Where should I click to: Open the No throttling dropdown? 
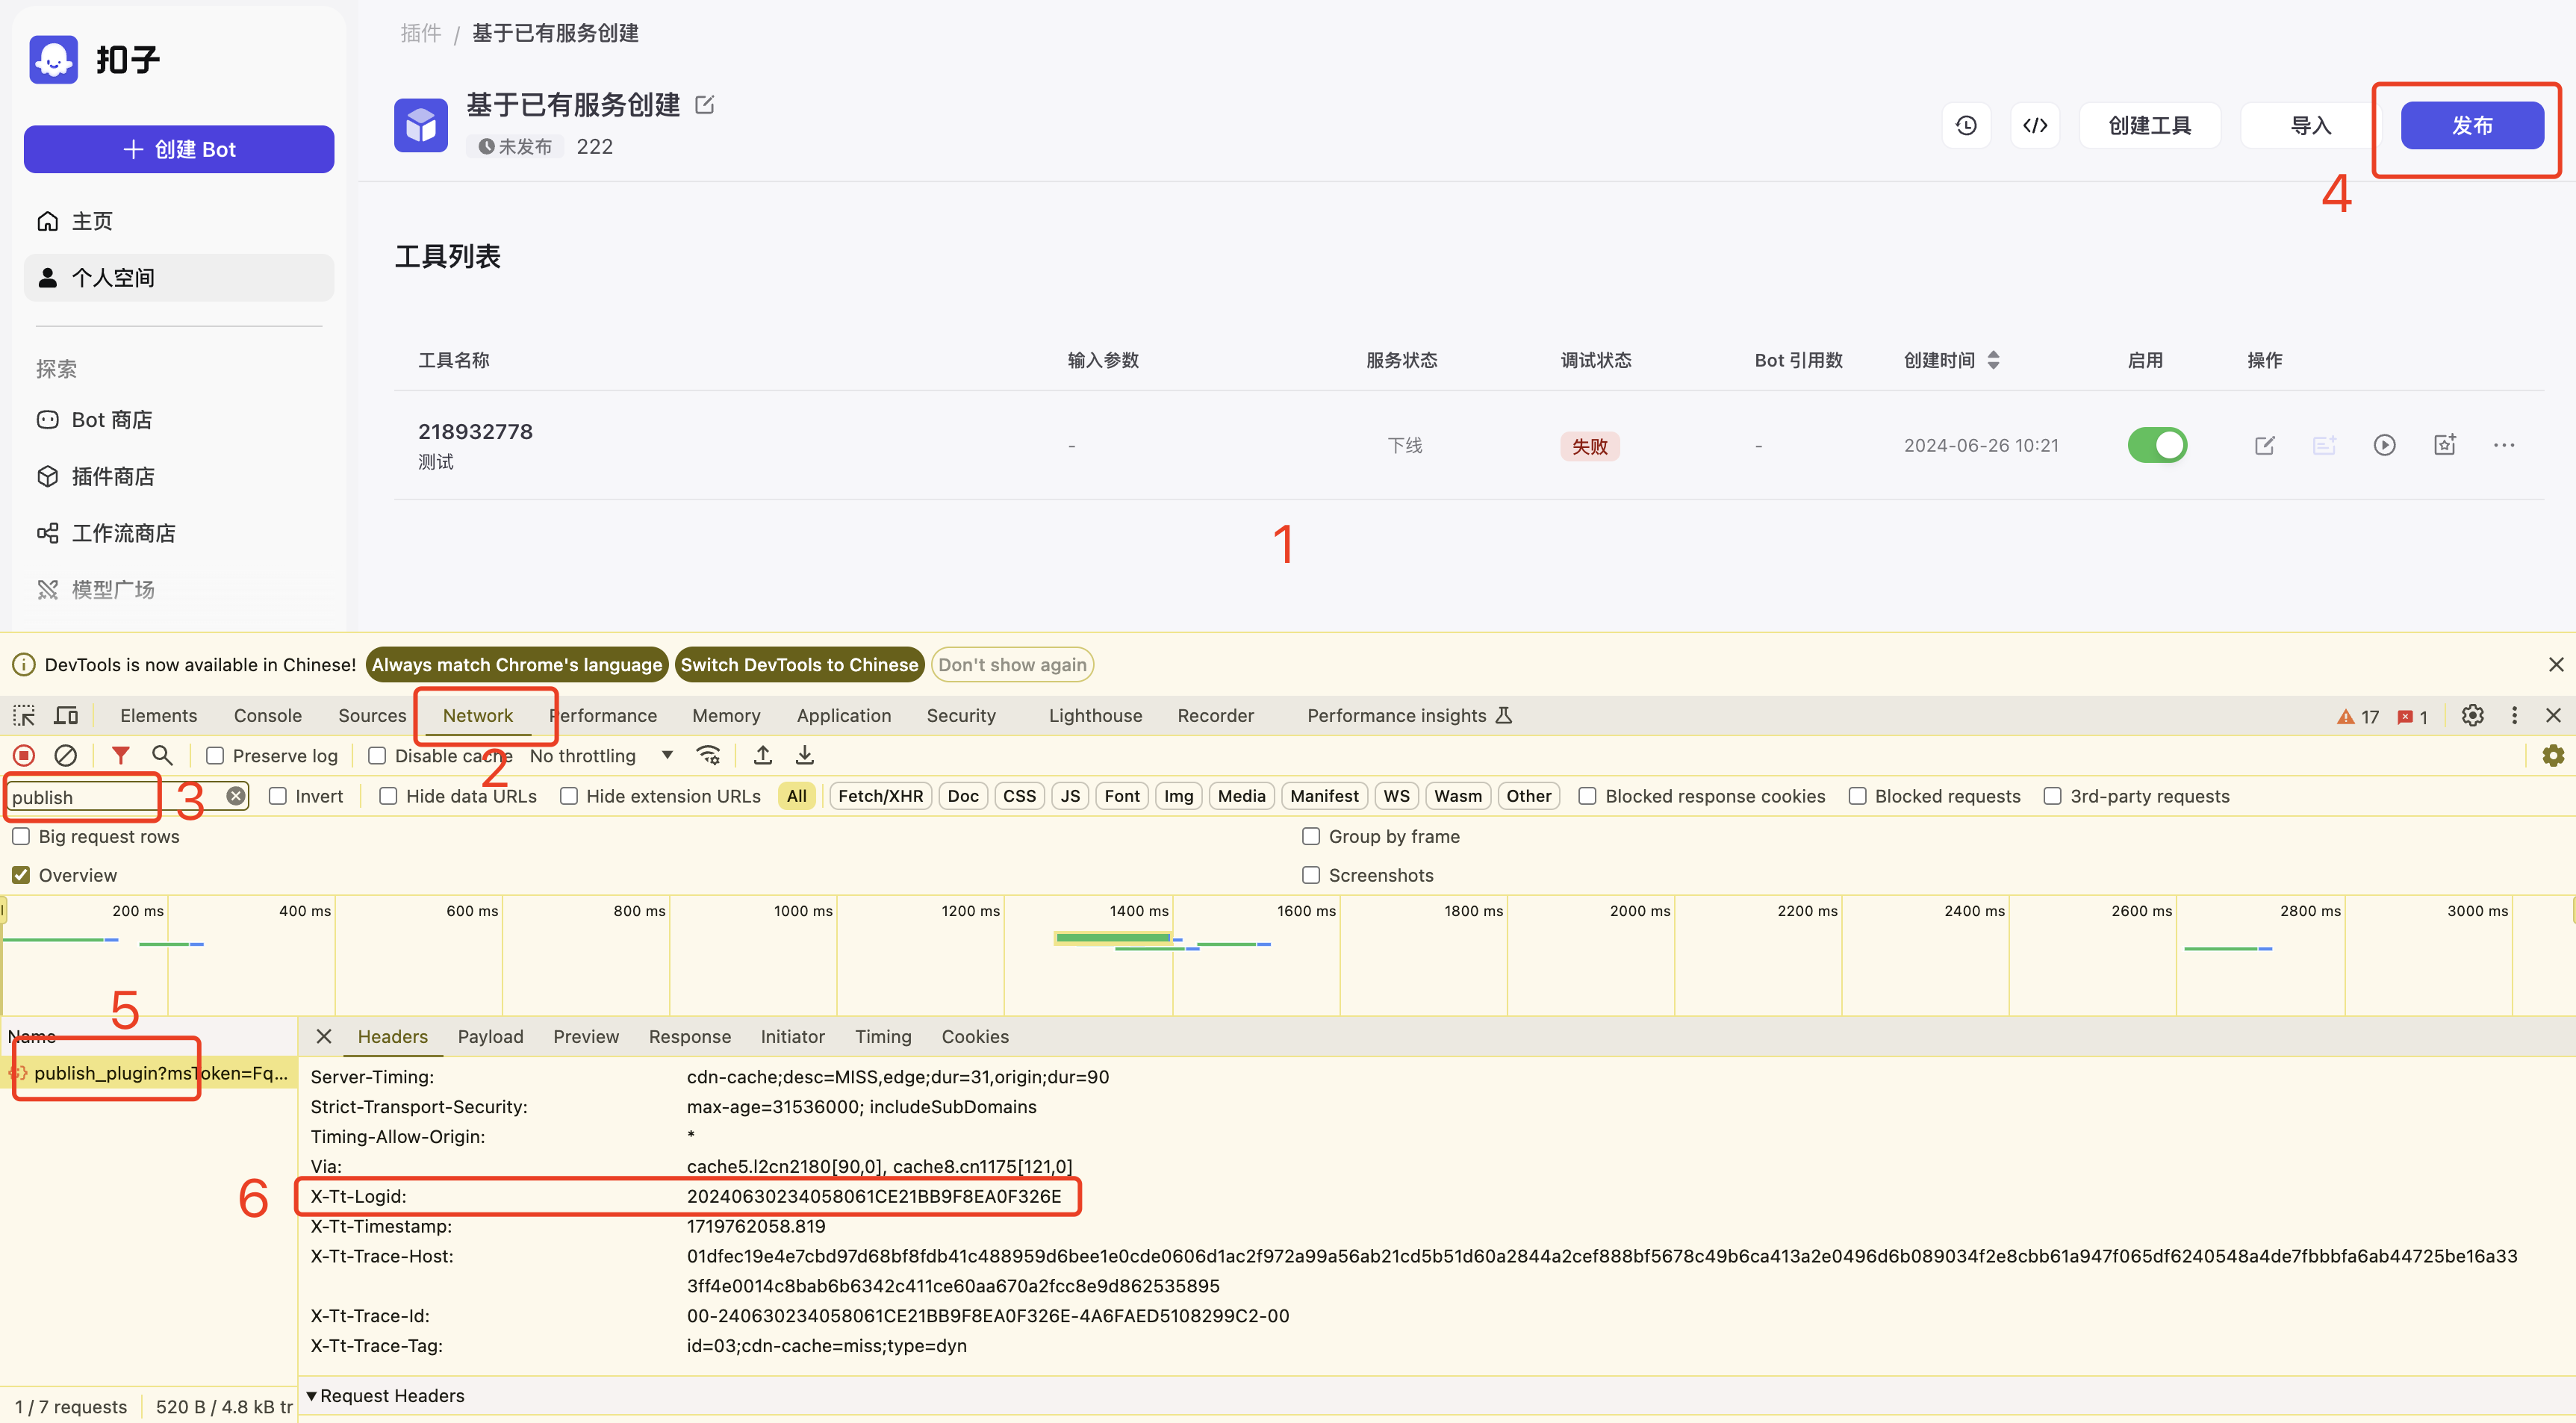[600, 756]
